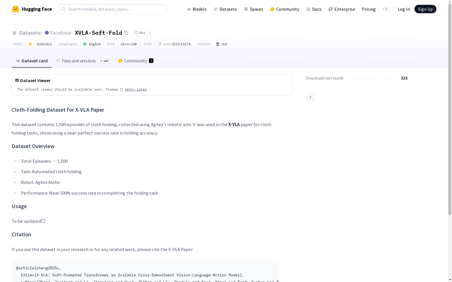
Task: Click the Docs book icon in navigation
Action: point(308,9)
